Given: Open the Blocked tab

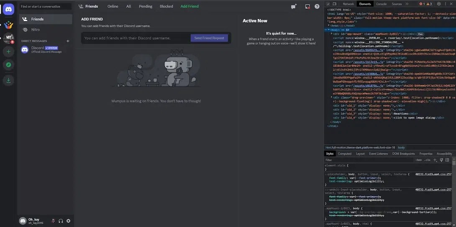Looking at the screenshot, I should tap(167, 6).
